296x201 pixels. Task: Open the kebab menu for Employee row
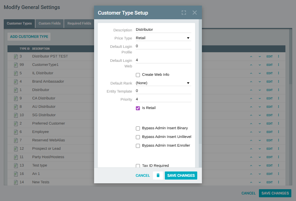pos(279,132)
